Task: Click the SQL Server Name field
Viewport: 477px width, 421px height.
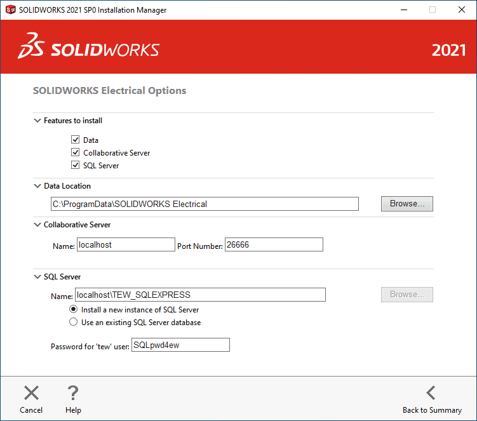Action: coord(200,295)
